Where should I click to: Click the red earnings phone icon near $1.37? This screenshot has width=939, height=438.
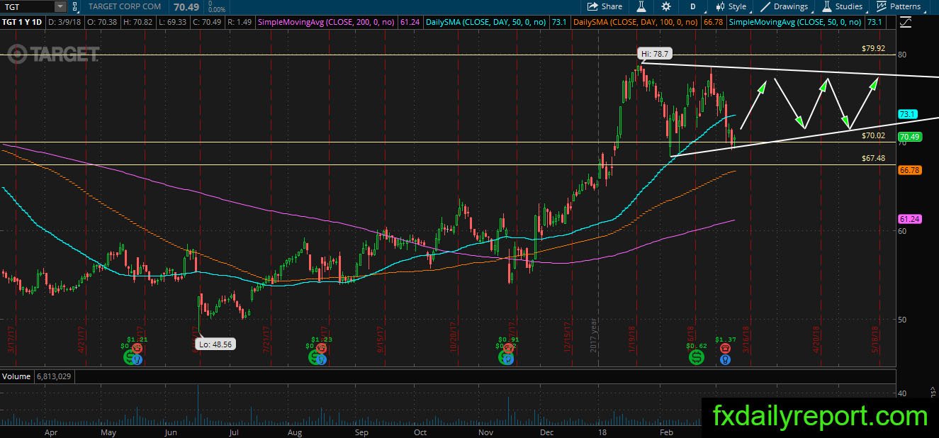(x=724, y=348)
